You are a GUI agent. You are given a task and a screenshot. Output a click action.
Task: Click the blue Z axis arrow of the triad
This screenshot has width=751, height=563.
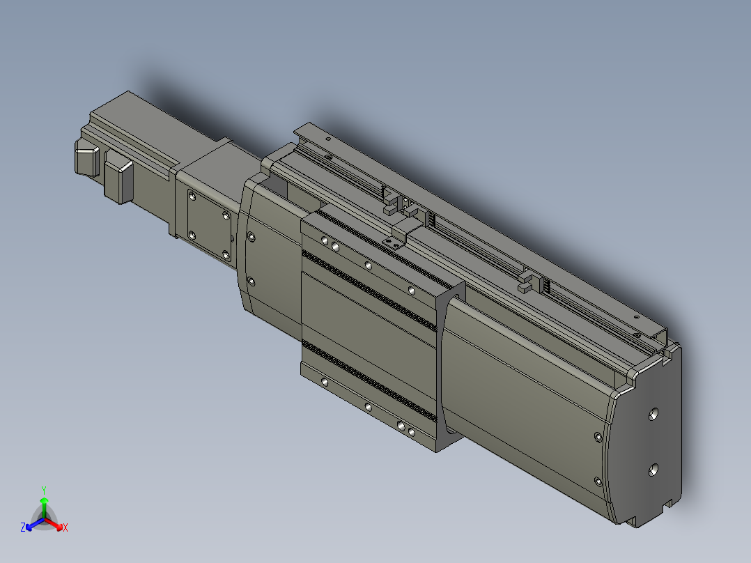pos(35,524)
